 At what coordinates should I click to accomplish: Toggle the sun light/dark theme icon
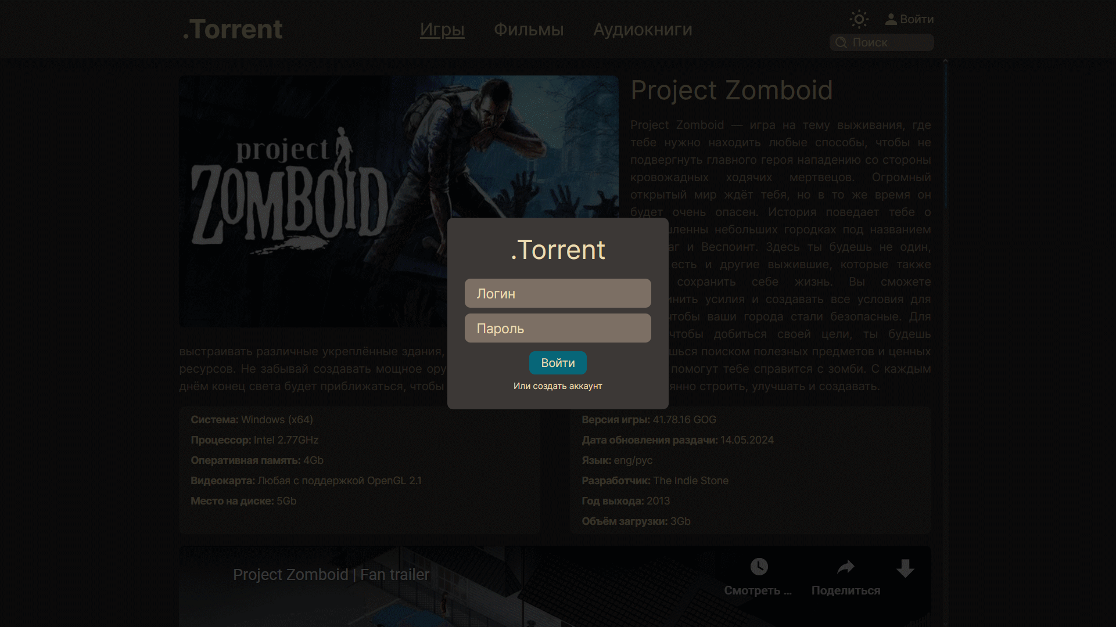[859, 19]
